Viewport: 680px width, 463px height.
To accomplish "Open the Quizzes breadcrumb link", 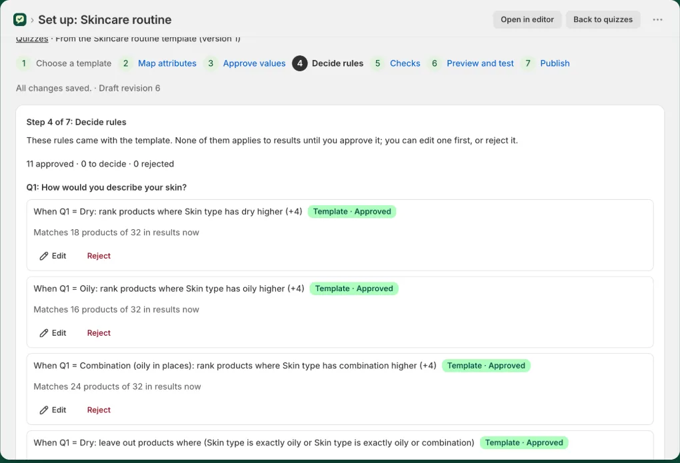I will click(32, 39).
